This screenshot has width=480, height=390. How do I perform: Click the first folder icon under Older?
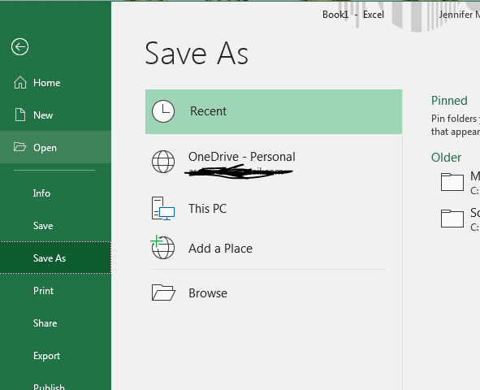[x=452, y=182]
